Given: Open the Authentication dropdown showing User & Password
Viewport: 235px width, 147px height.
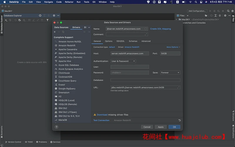Looking at the screenshot, I should 123,61.
